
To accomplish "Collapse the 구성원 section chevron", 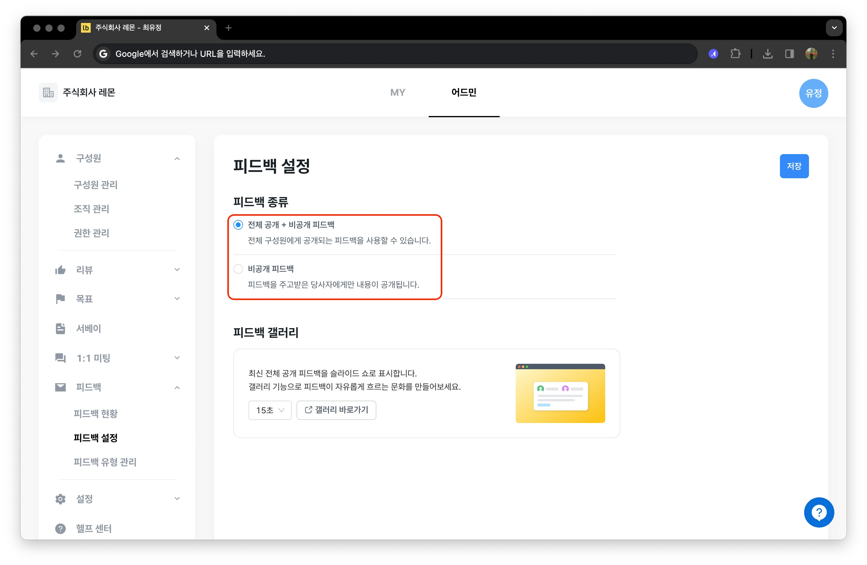I will (x=177, y=159).
